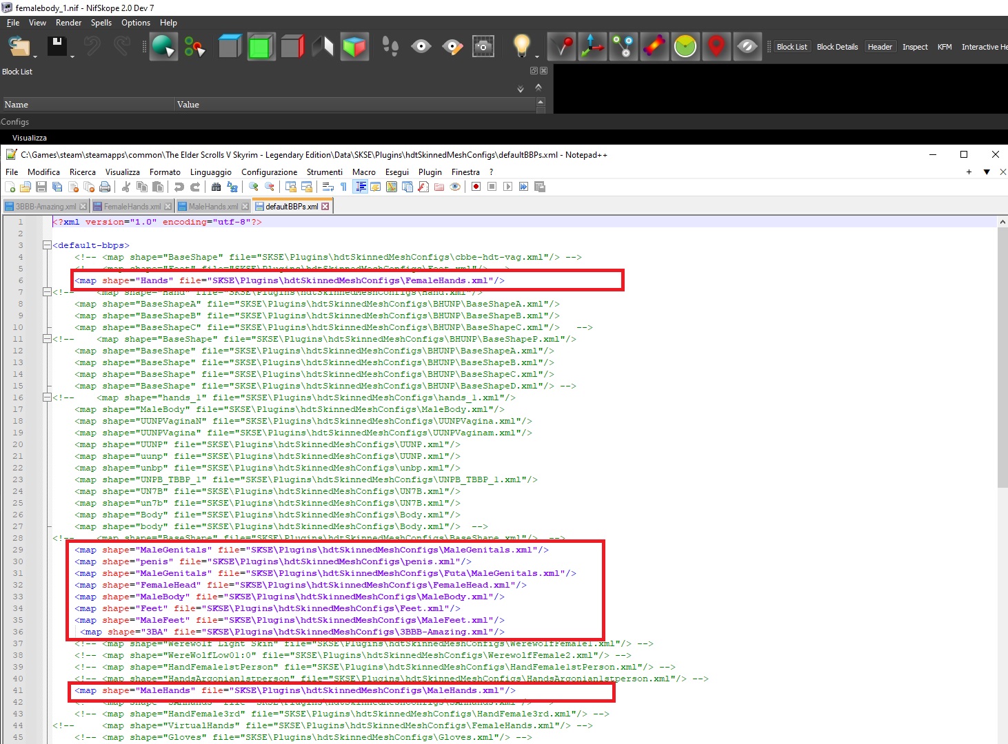Viewport: 1008px width, 744px height.
Task: Toggle hidden objects crossed-eye icon
Action: pos(747,47)
